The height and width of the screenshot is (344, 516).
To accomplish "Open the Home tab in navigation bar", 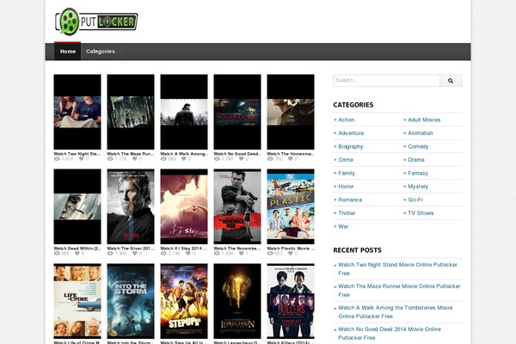I will pyautogui.click(x=67, y=52).
